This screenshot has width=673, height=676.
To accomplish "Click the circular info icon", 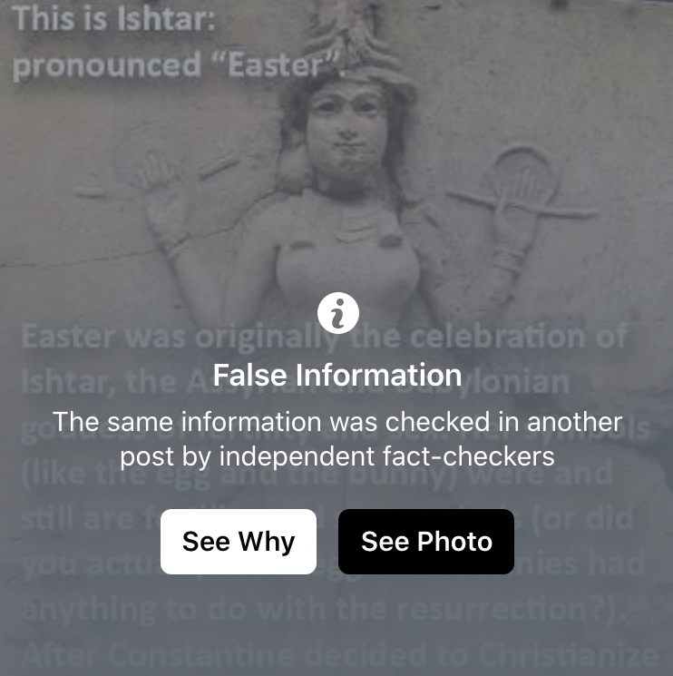I will click(x=337, y=313).
